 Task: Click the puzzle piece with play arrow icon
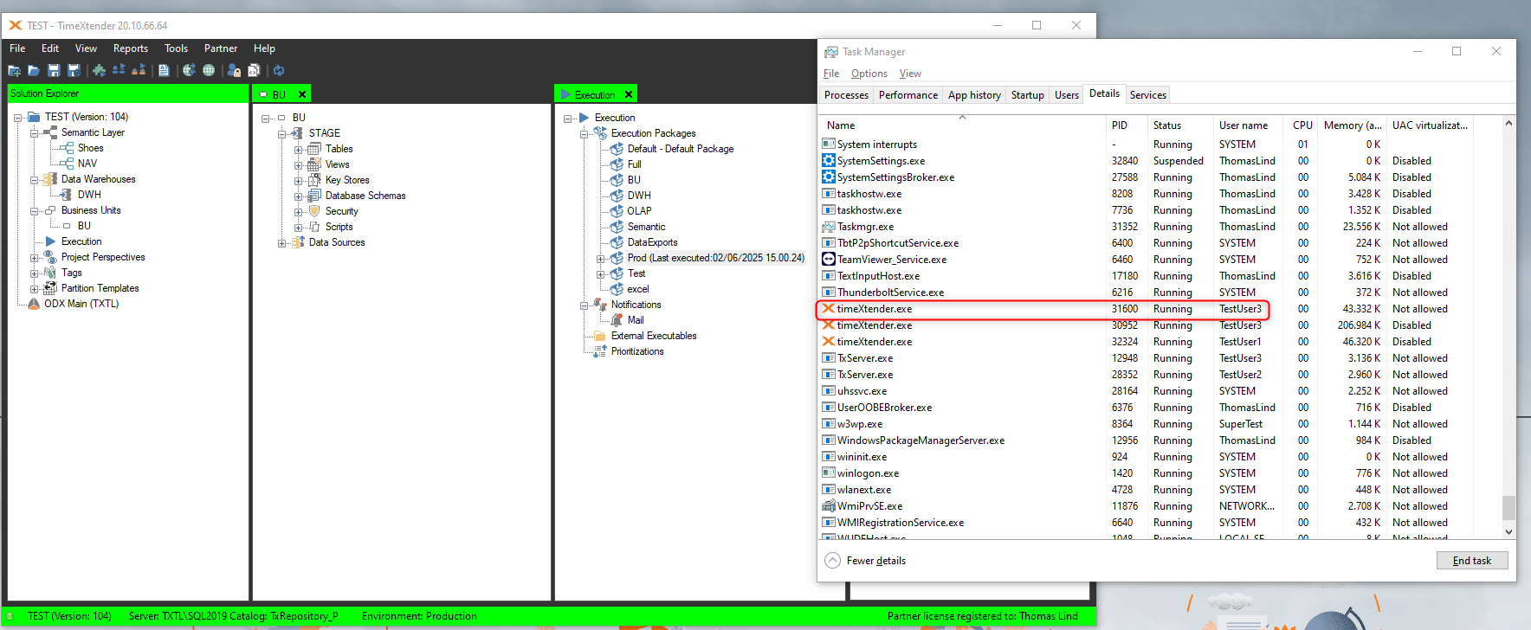pos(99,70)
